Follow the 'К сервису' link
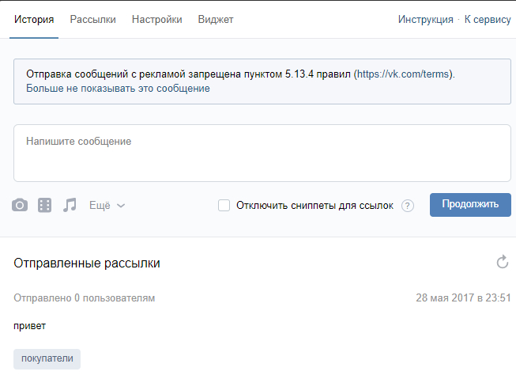This screenshot has height=379, width=516. (x=487, y=20)
